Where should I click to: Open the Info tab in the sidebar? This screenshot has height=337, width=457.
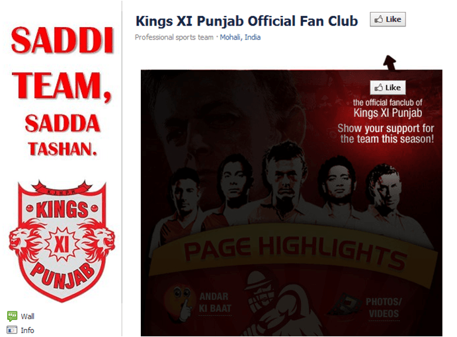[27, 330]
